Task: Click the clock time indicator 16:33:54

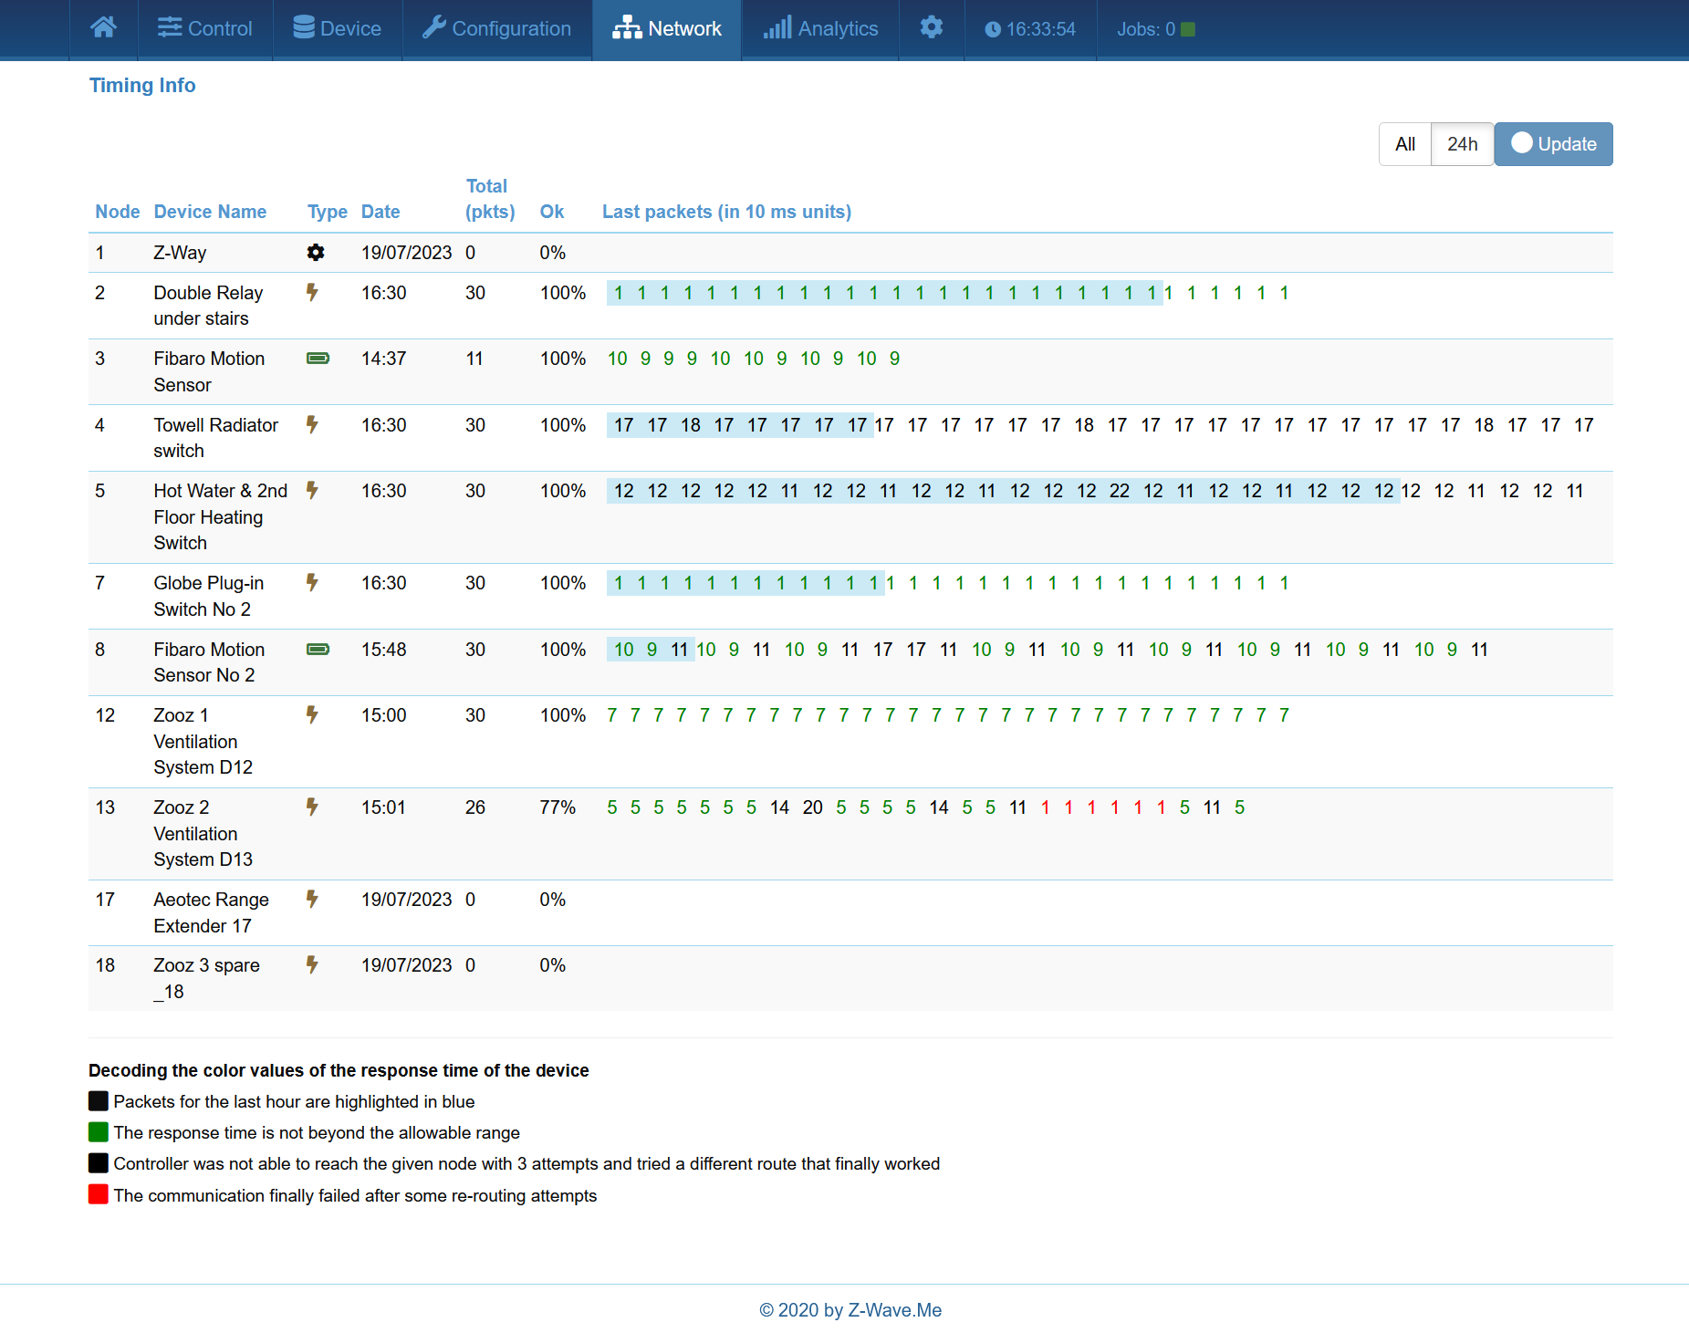Action: (x=1030, y=29)
